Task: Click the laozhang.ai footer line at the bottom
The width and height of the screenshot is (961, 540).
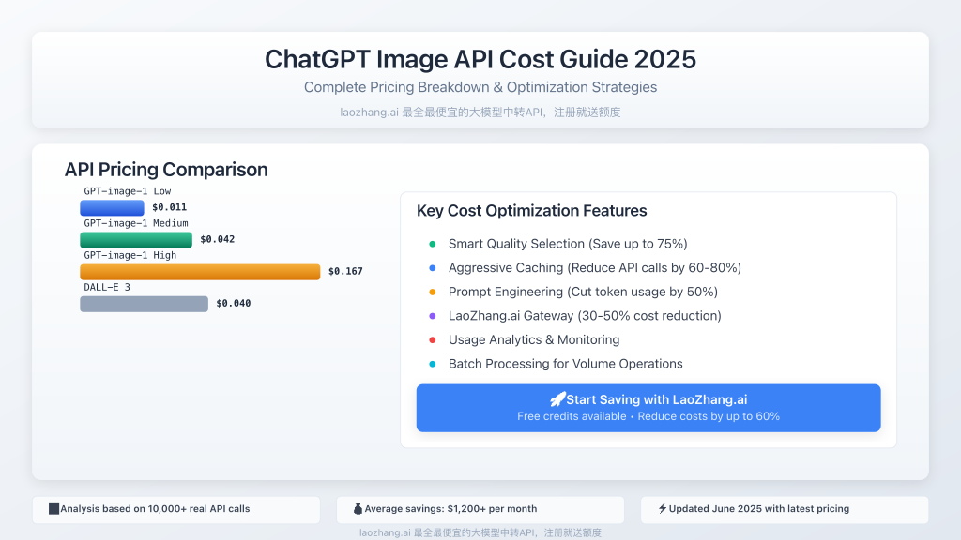Action: [x=480, y=532]
